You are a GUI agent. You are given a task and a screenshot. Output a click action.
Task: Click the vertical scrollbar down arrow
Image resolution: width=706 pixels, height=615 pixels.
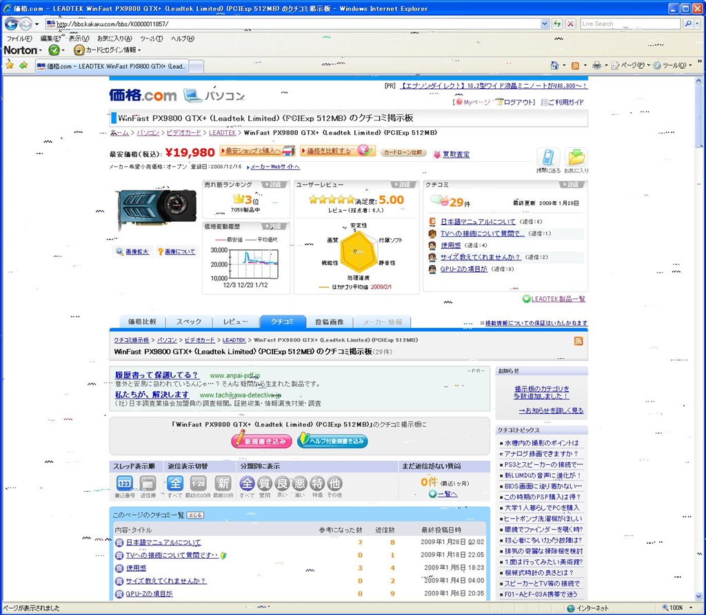(x=699, y=595)
